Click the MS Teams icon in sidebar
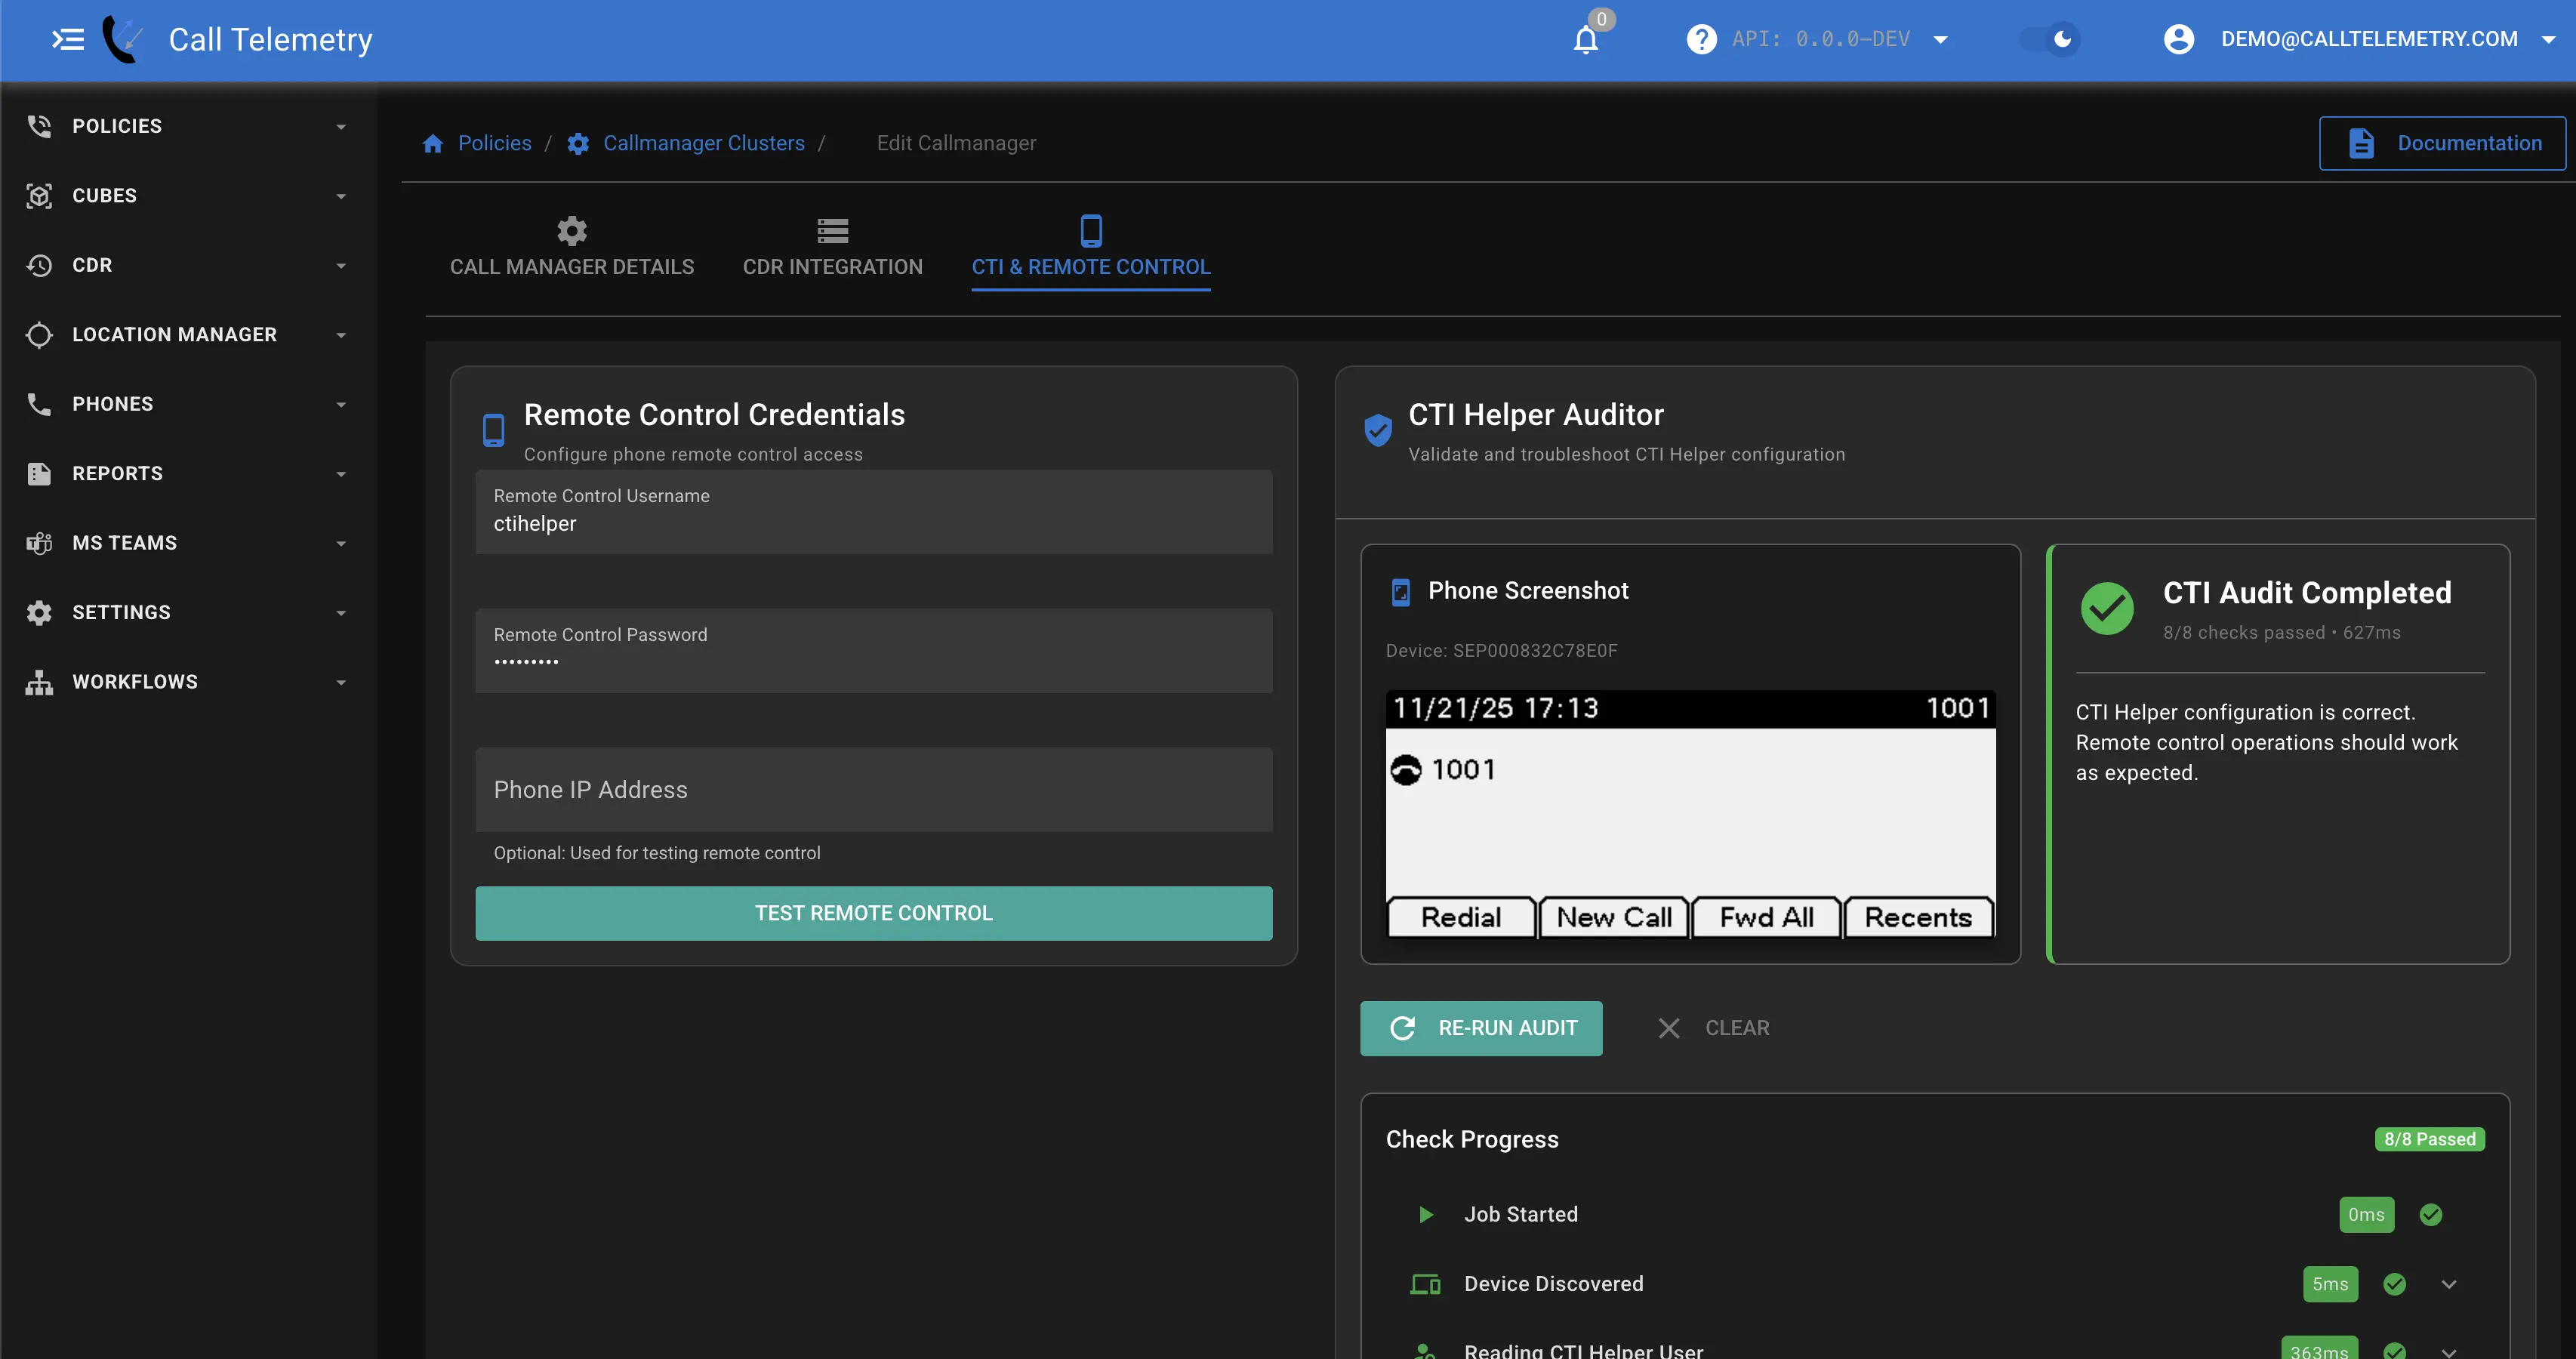 tap(39, 543)
